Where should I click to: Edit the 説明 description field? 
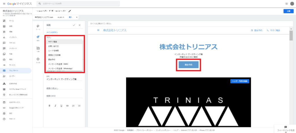coord(64,79)
